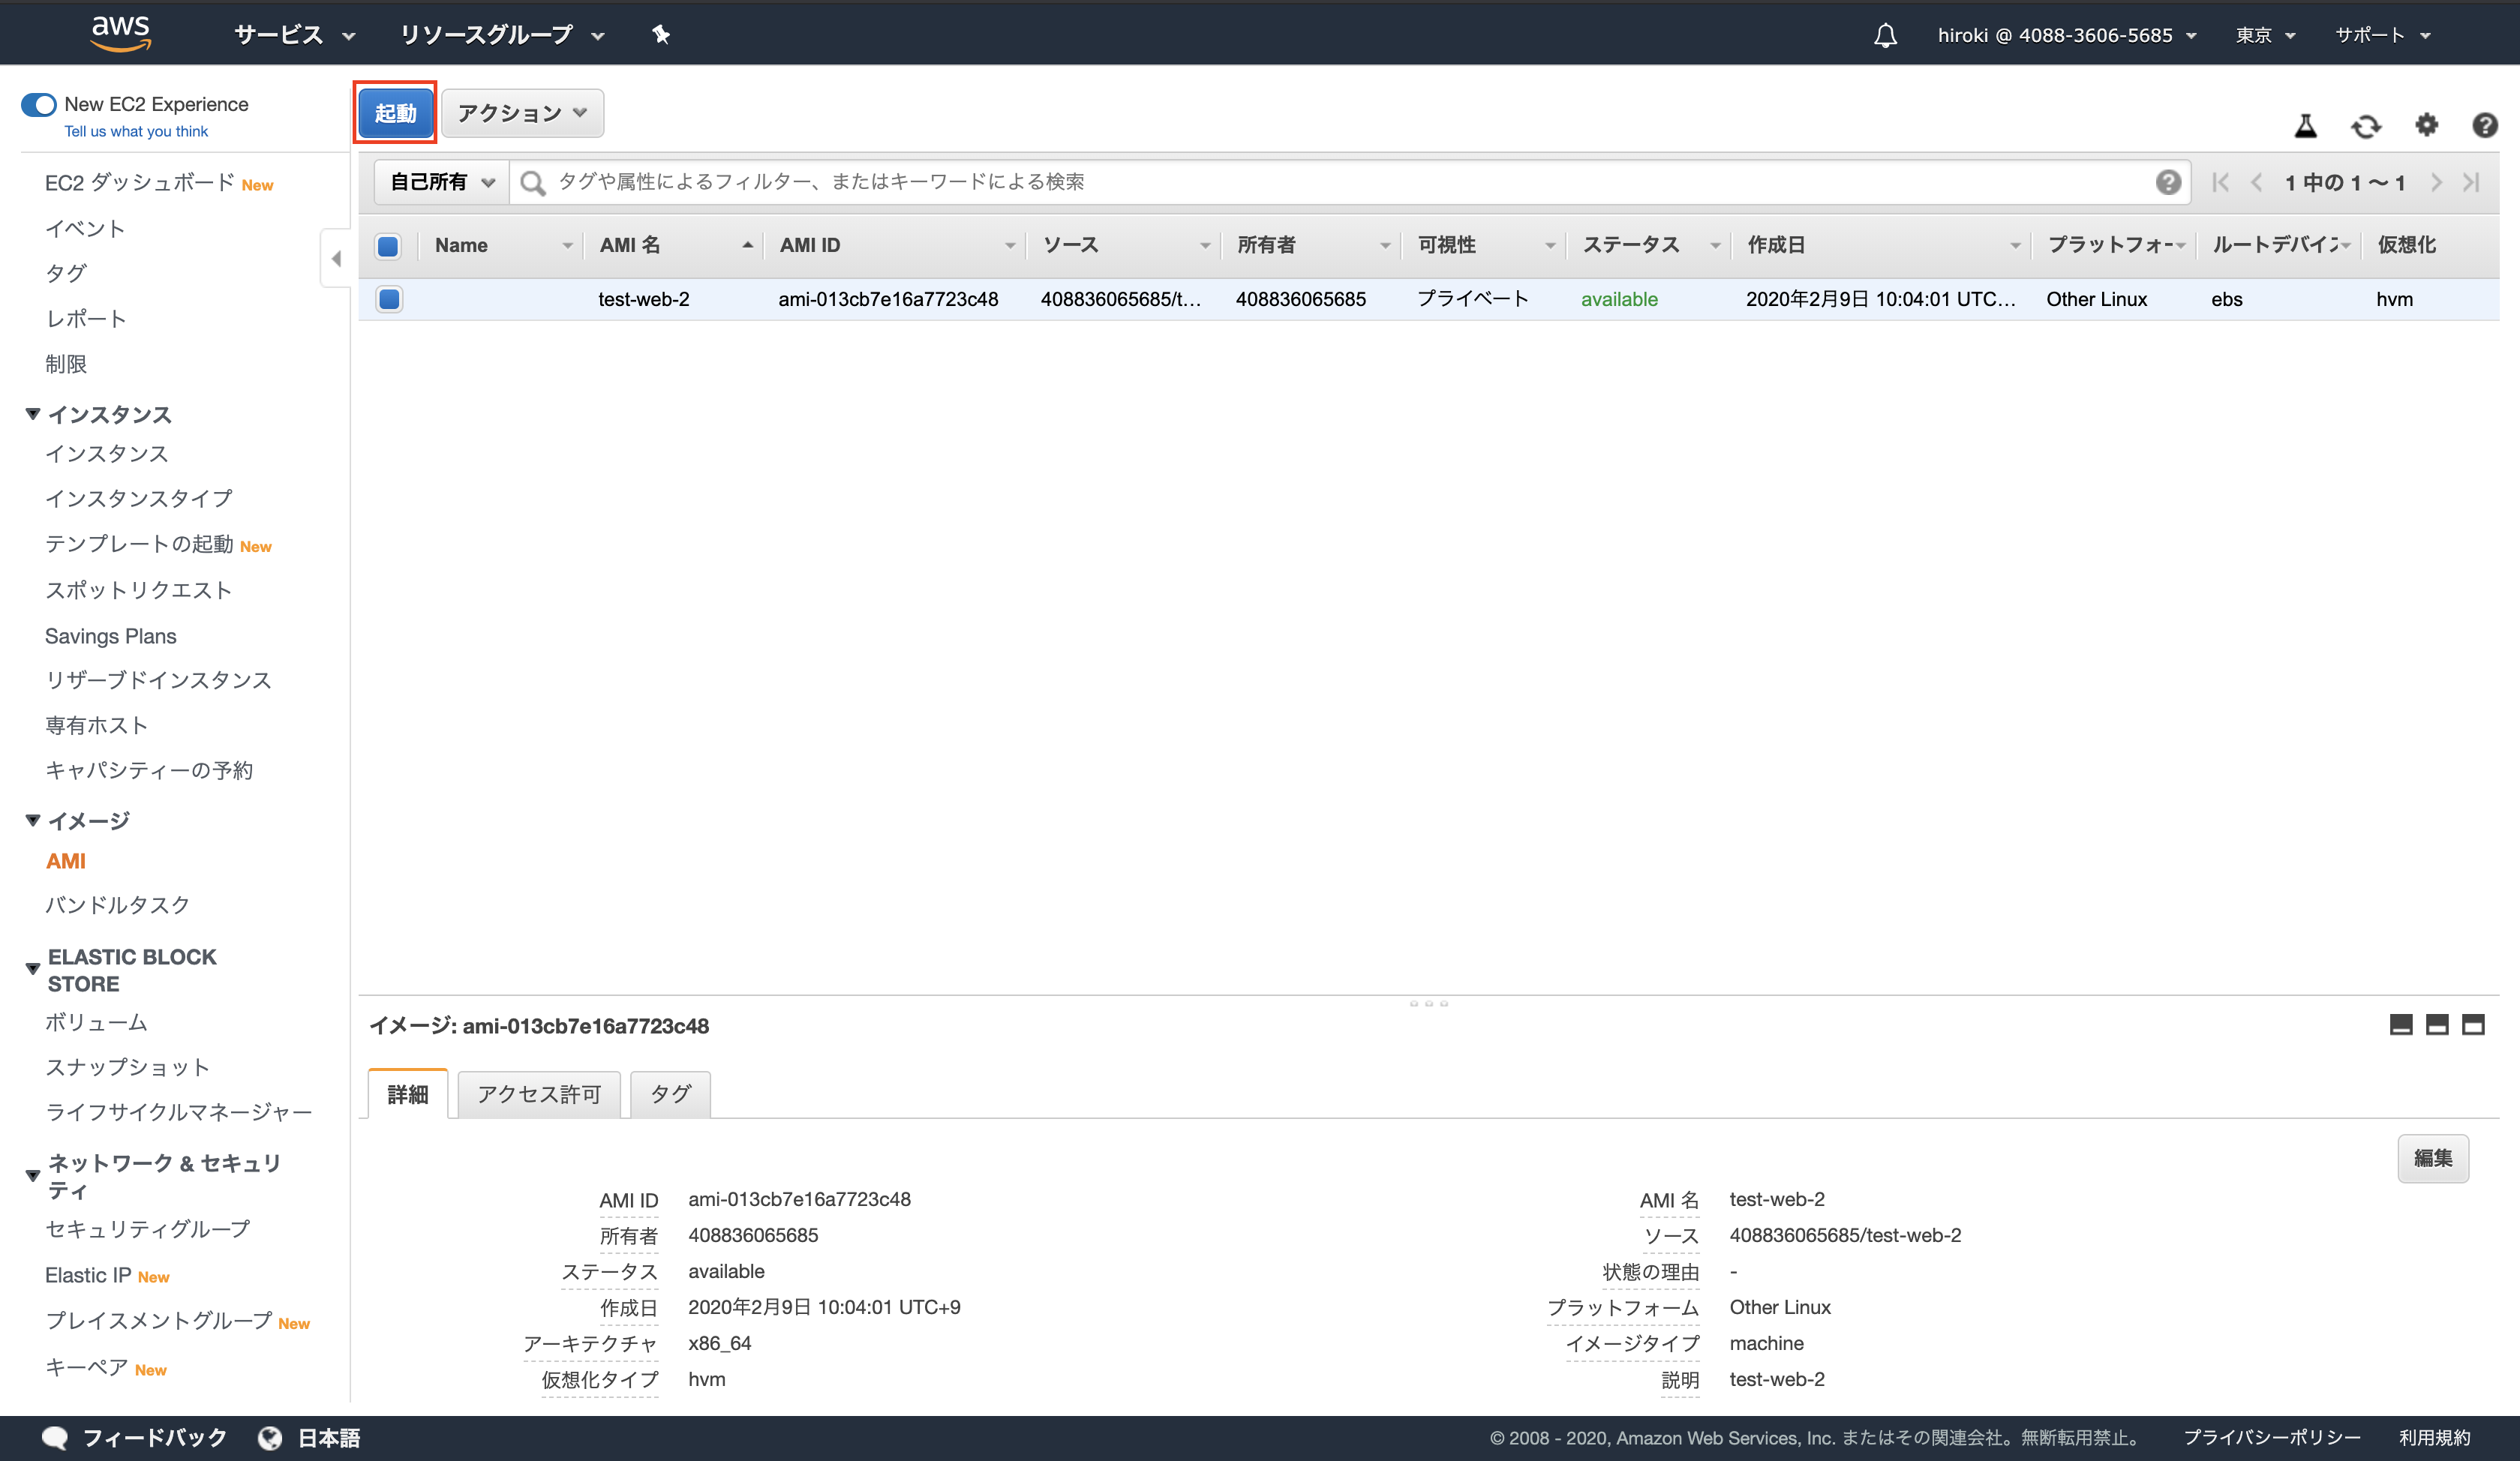Open the 自己所有 filter dropdown
This screenshot has height=1461, width=2520.
pyautogui.click(x=438, y=181)
